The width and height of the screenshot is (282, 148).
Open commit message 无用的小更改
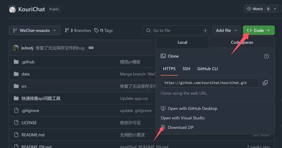pyautogui.click(x=132, y=135)
